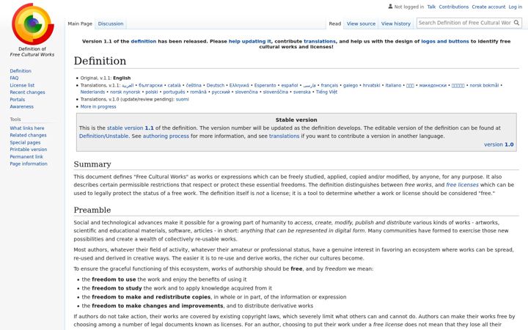Click 'translations' link in the Stable version box
The image size is (528, 330).
click(284, 136)
